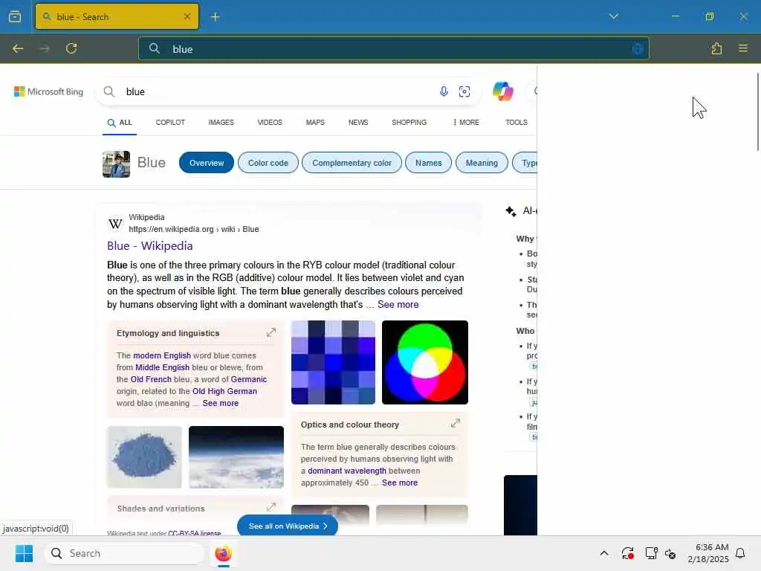Select the ALL results tab
Viewport: 761px width, 571px height.
(x=120, y=123)
